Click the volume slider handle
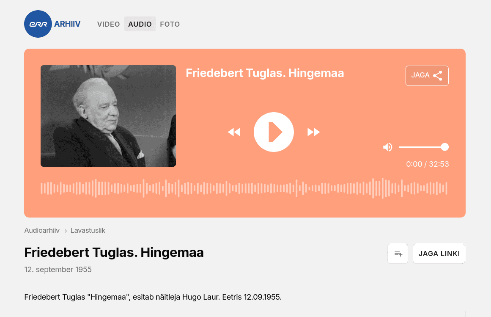Image resolution: width=491 pixels, height=317 pixels. (x=444, y=147)
